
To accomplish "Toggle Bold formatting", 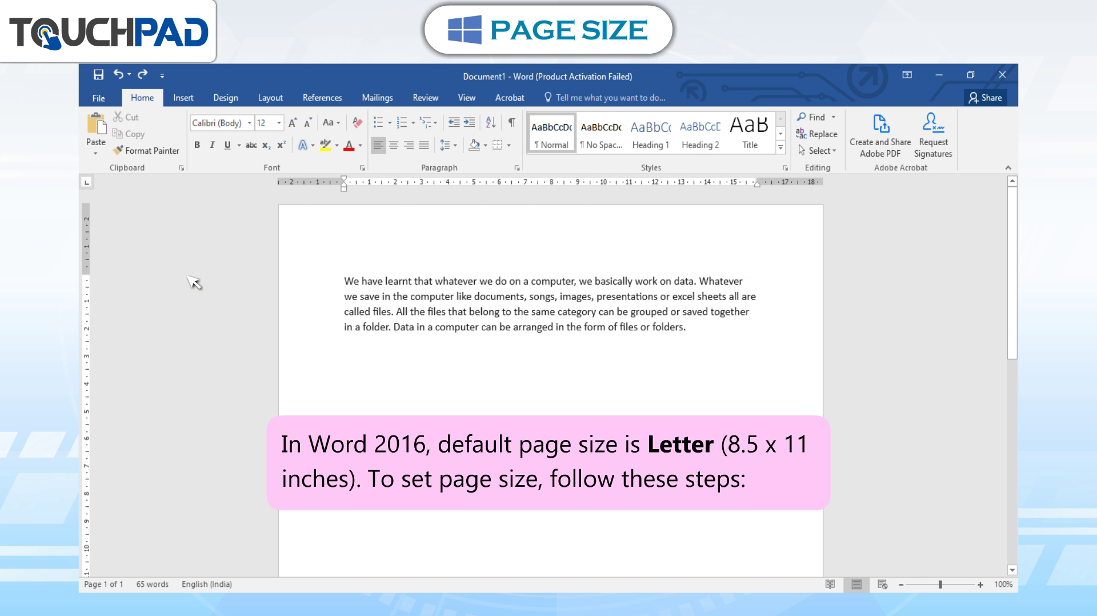I will click(197, 145).
